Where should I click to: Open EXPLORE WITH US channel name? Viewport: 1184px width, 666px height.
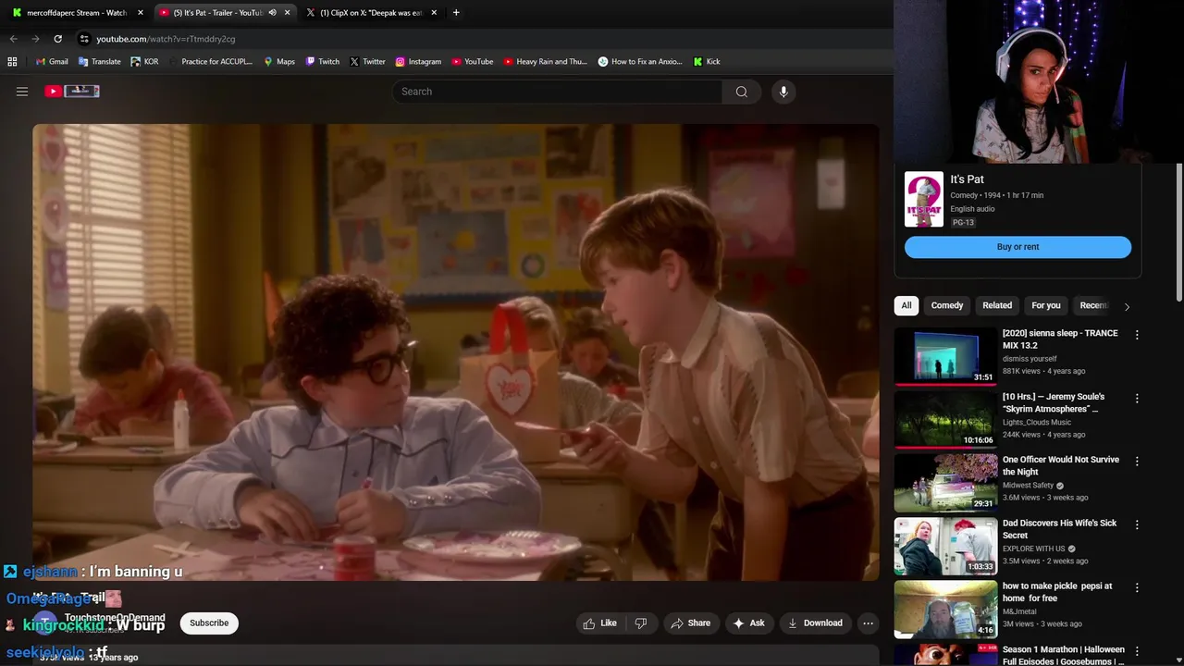click(x=1034, y=549)
